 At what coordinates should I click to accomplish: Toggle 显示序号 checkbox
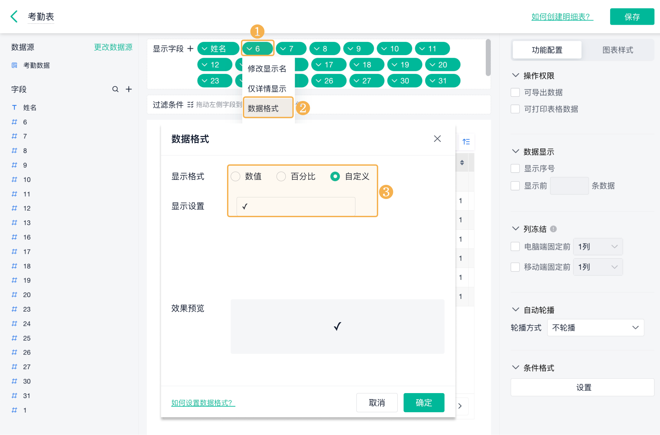click(x=515, y=168)
